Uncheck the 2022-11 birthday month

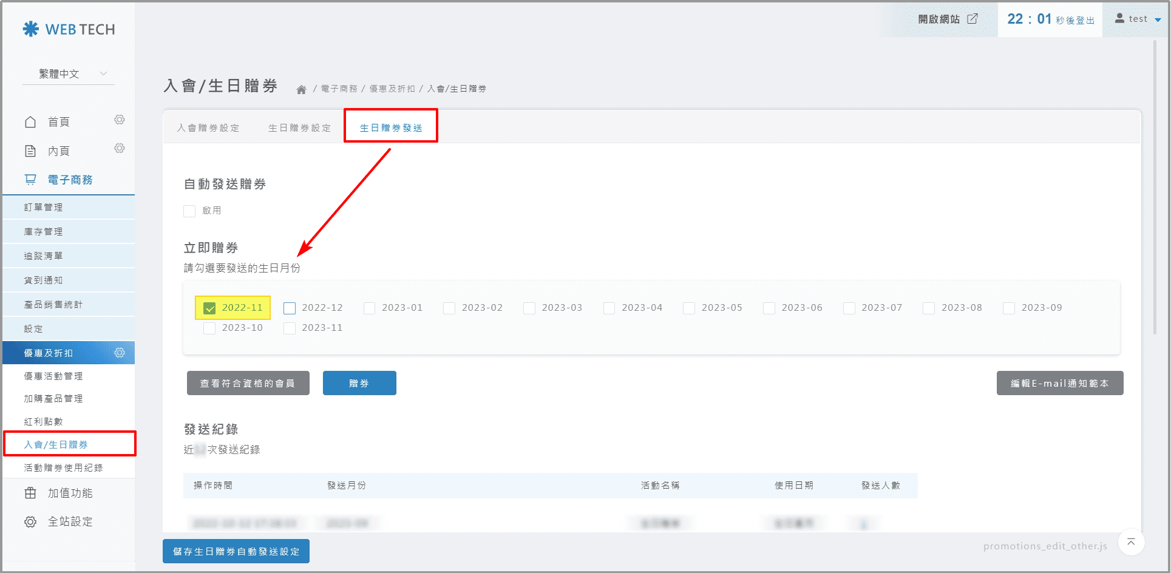pos(210,308)
